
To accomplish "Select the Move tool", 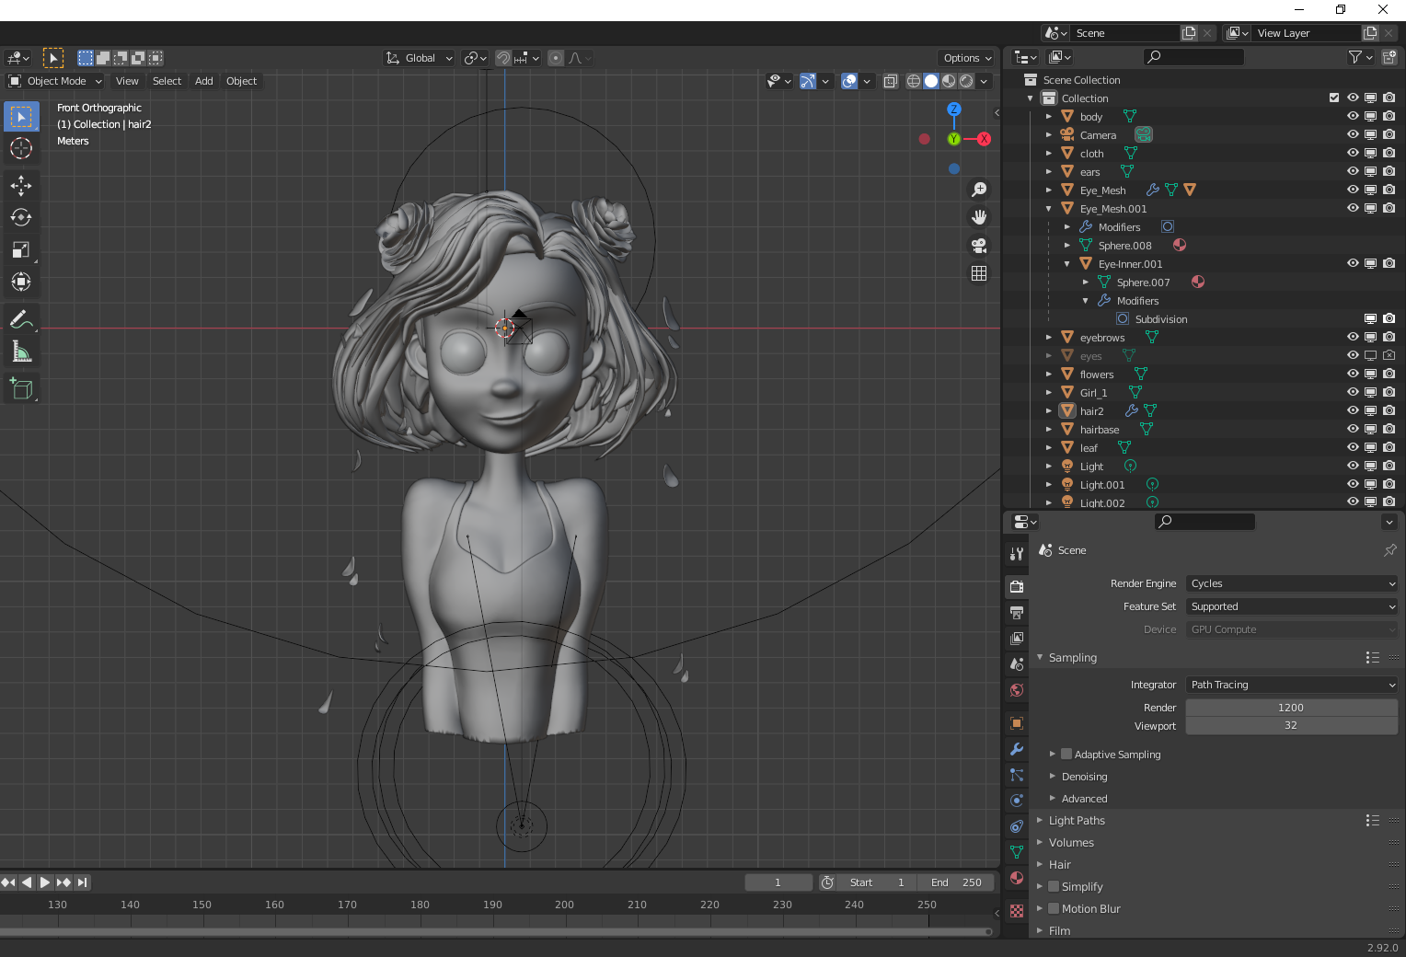I will point(21,186).
